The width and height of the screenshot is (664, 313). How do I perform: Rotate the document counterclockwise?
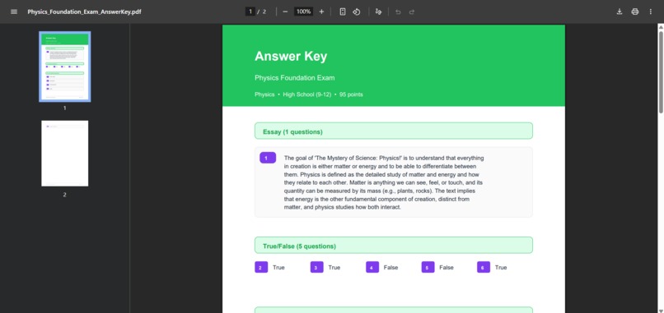tap(357, 12)
